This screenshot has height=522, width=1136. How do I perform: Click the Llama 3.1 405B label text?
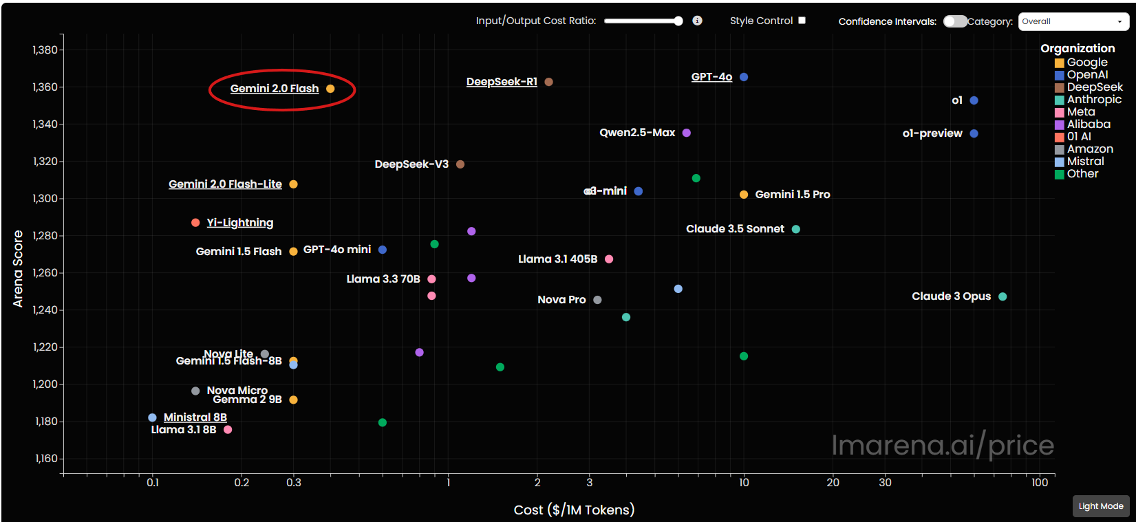tap(557, 259)
